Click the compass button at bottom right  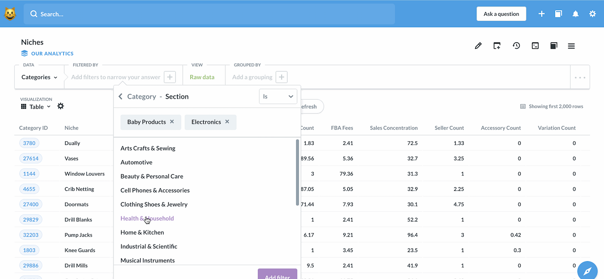pos(587,270)
